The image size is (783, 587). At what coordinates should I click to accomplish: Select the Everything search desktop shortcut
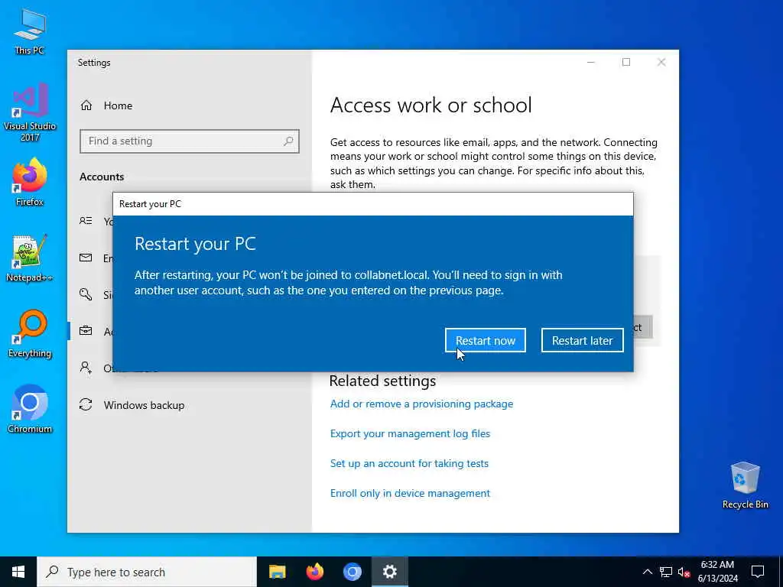pyautogui.click(x=30, y=334)
